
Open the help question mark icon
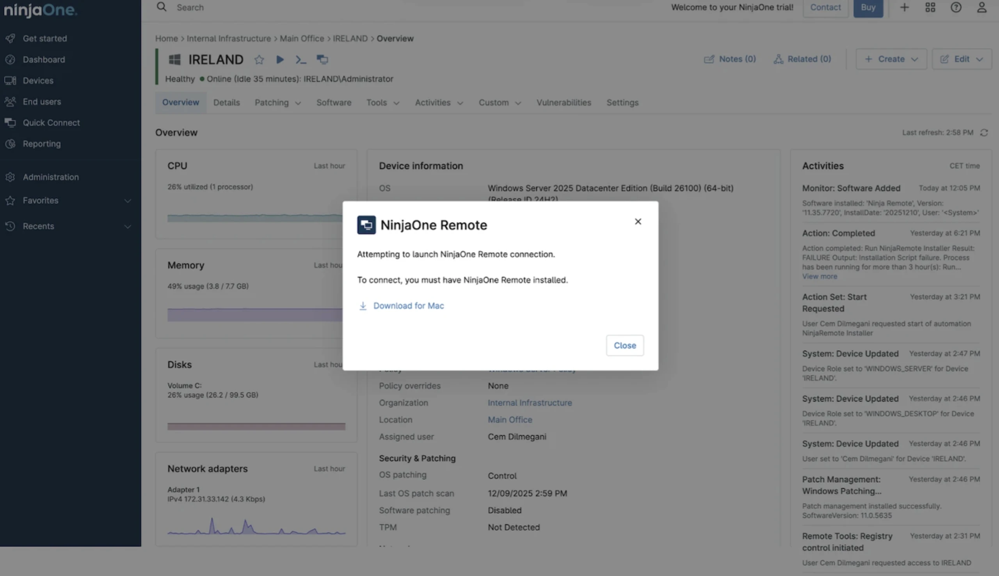point(956,7)
